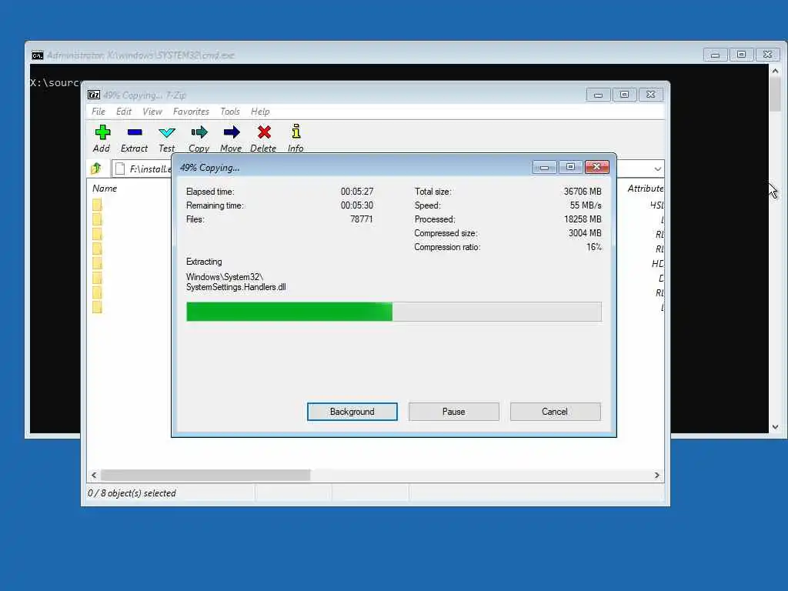The height and width of the screenshot is (591, 788).
Task: Open the File menu
Action: point(98,112)
